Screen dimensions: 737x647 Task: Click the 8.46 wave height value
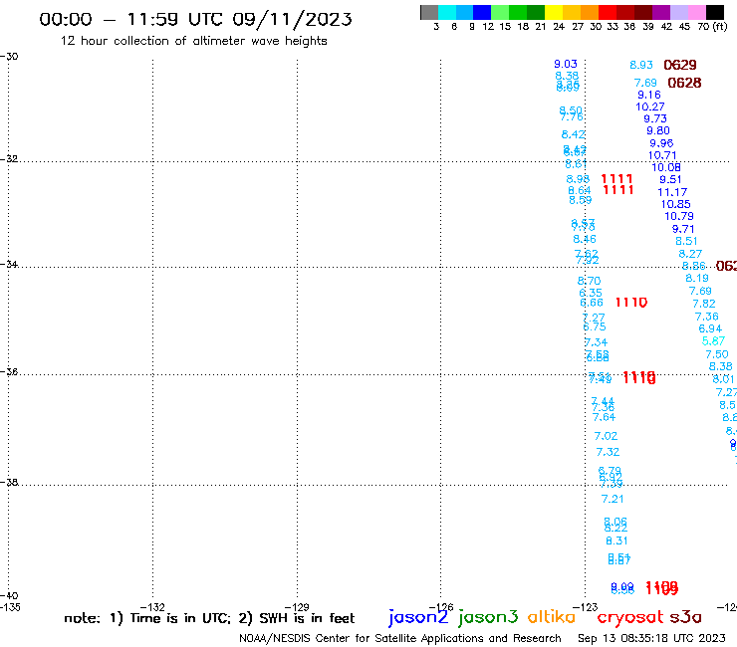[585, 239]
